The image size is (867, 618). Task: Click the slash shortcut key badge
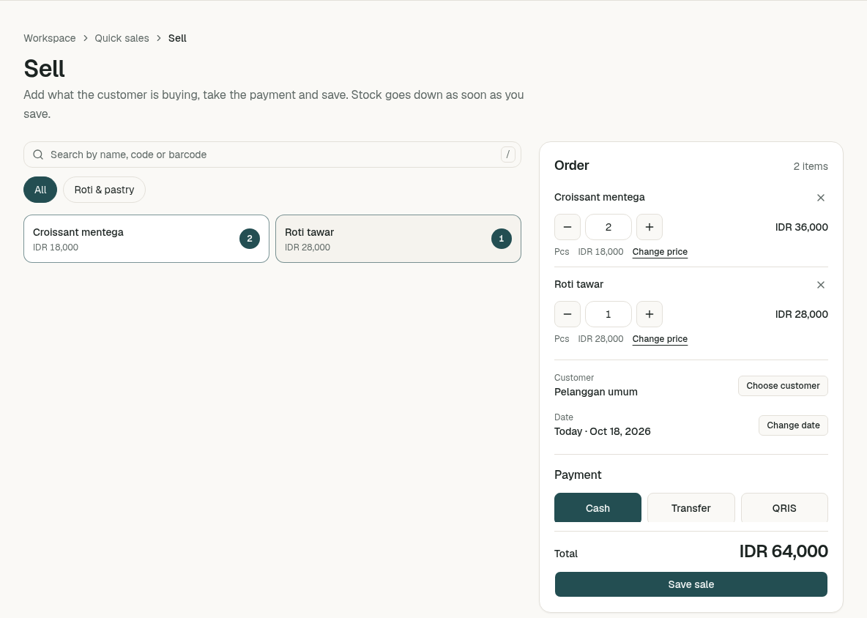tap(507, 154)
